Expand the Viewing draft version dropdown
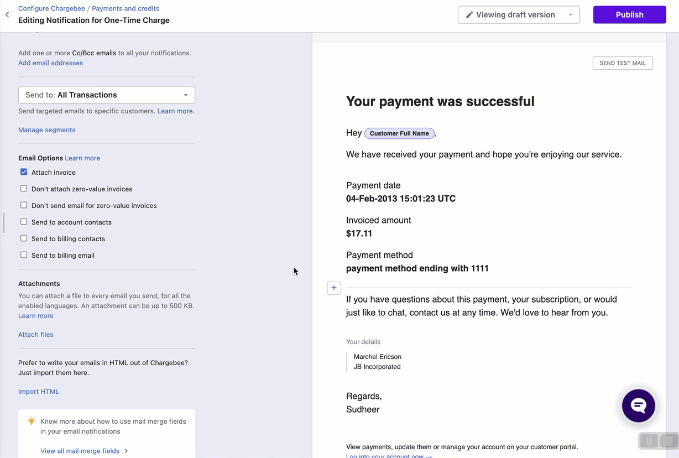 point(519,15)
